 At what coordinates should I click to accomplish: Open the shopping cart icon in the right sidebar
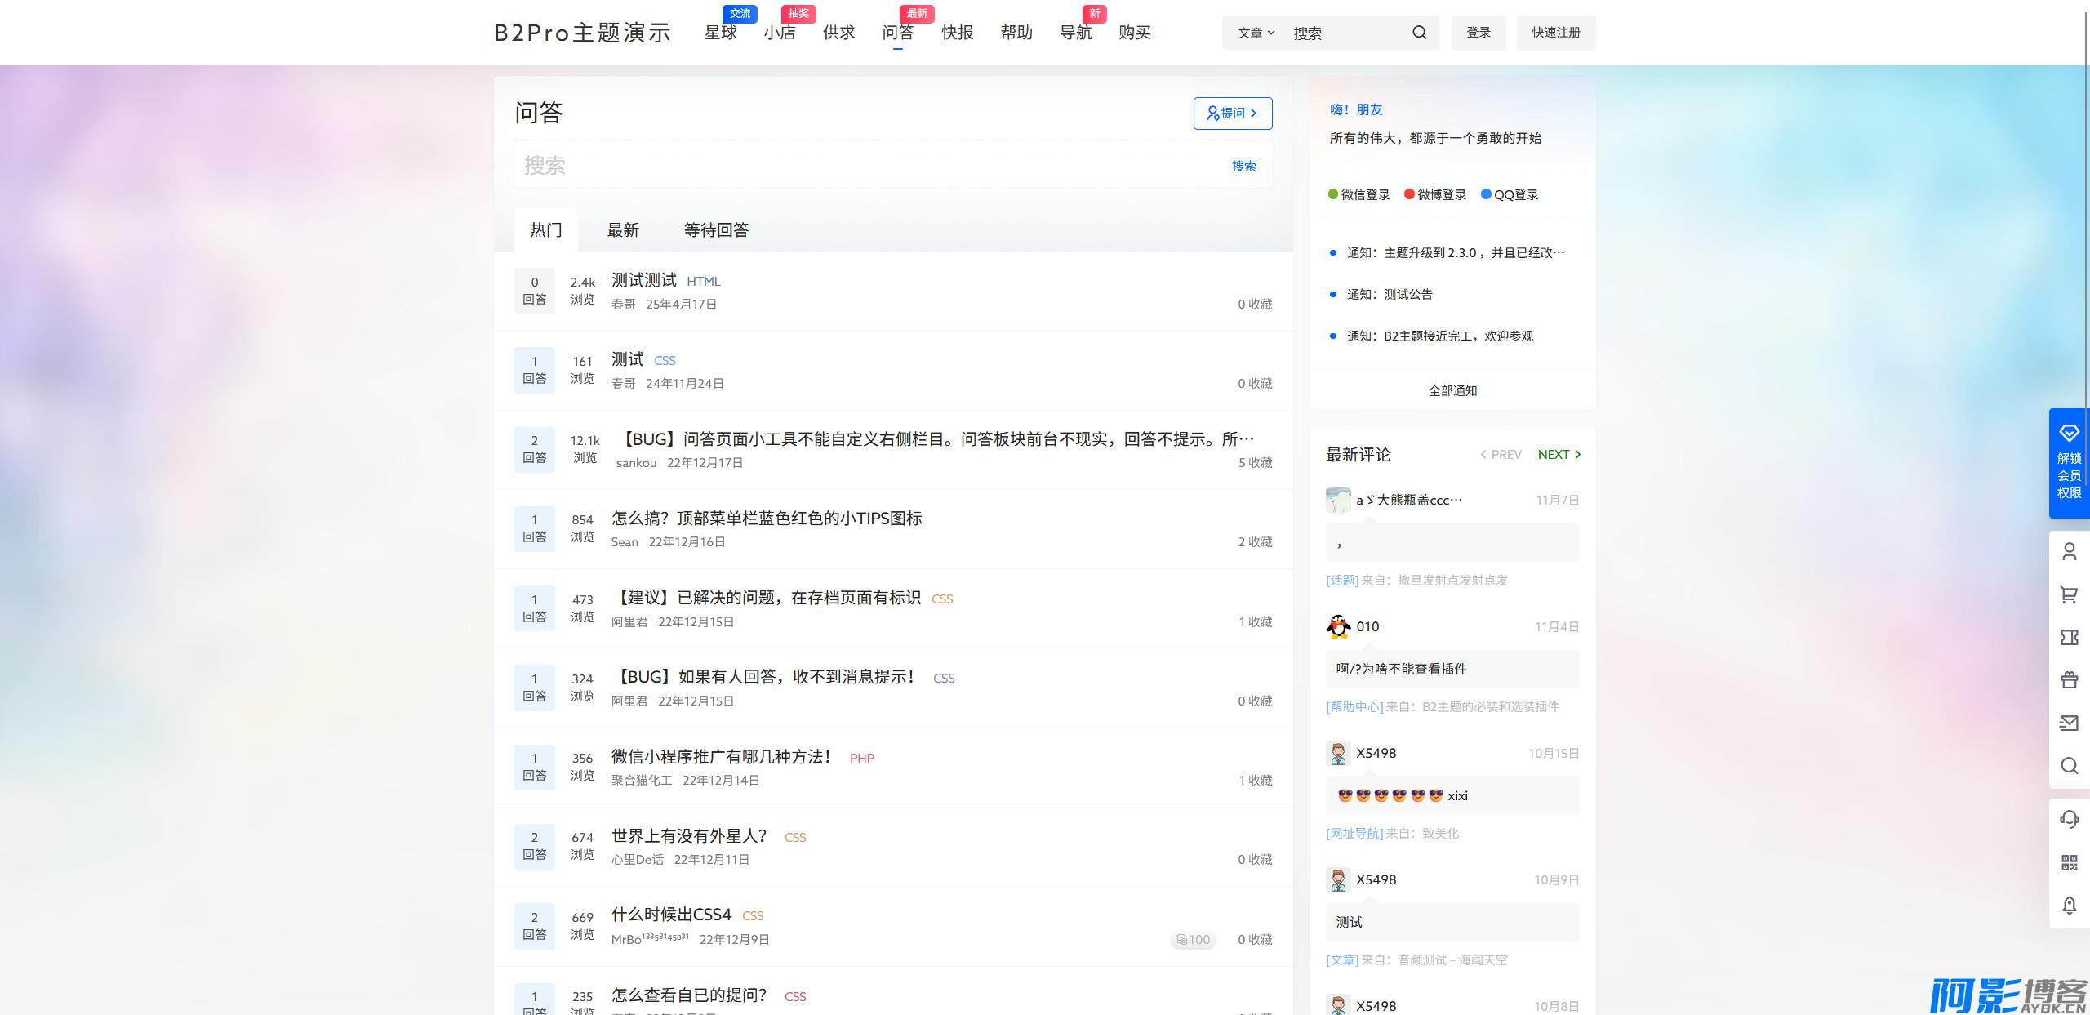[2069, 594]
